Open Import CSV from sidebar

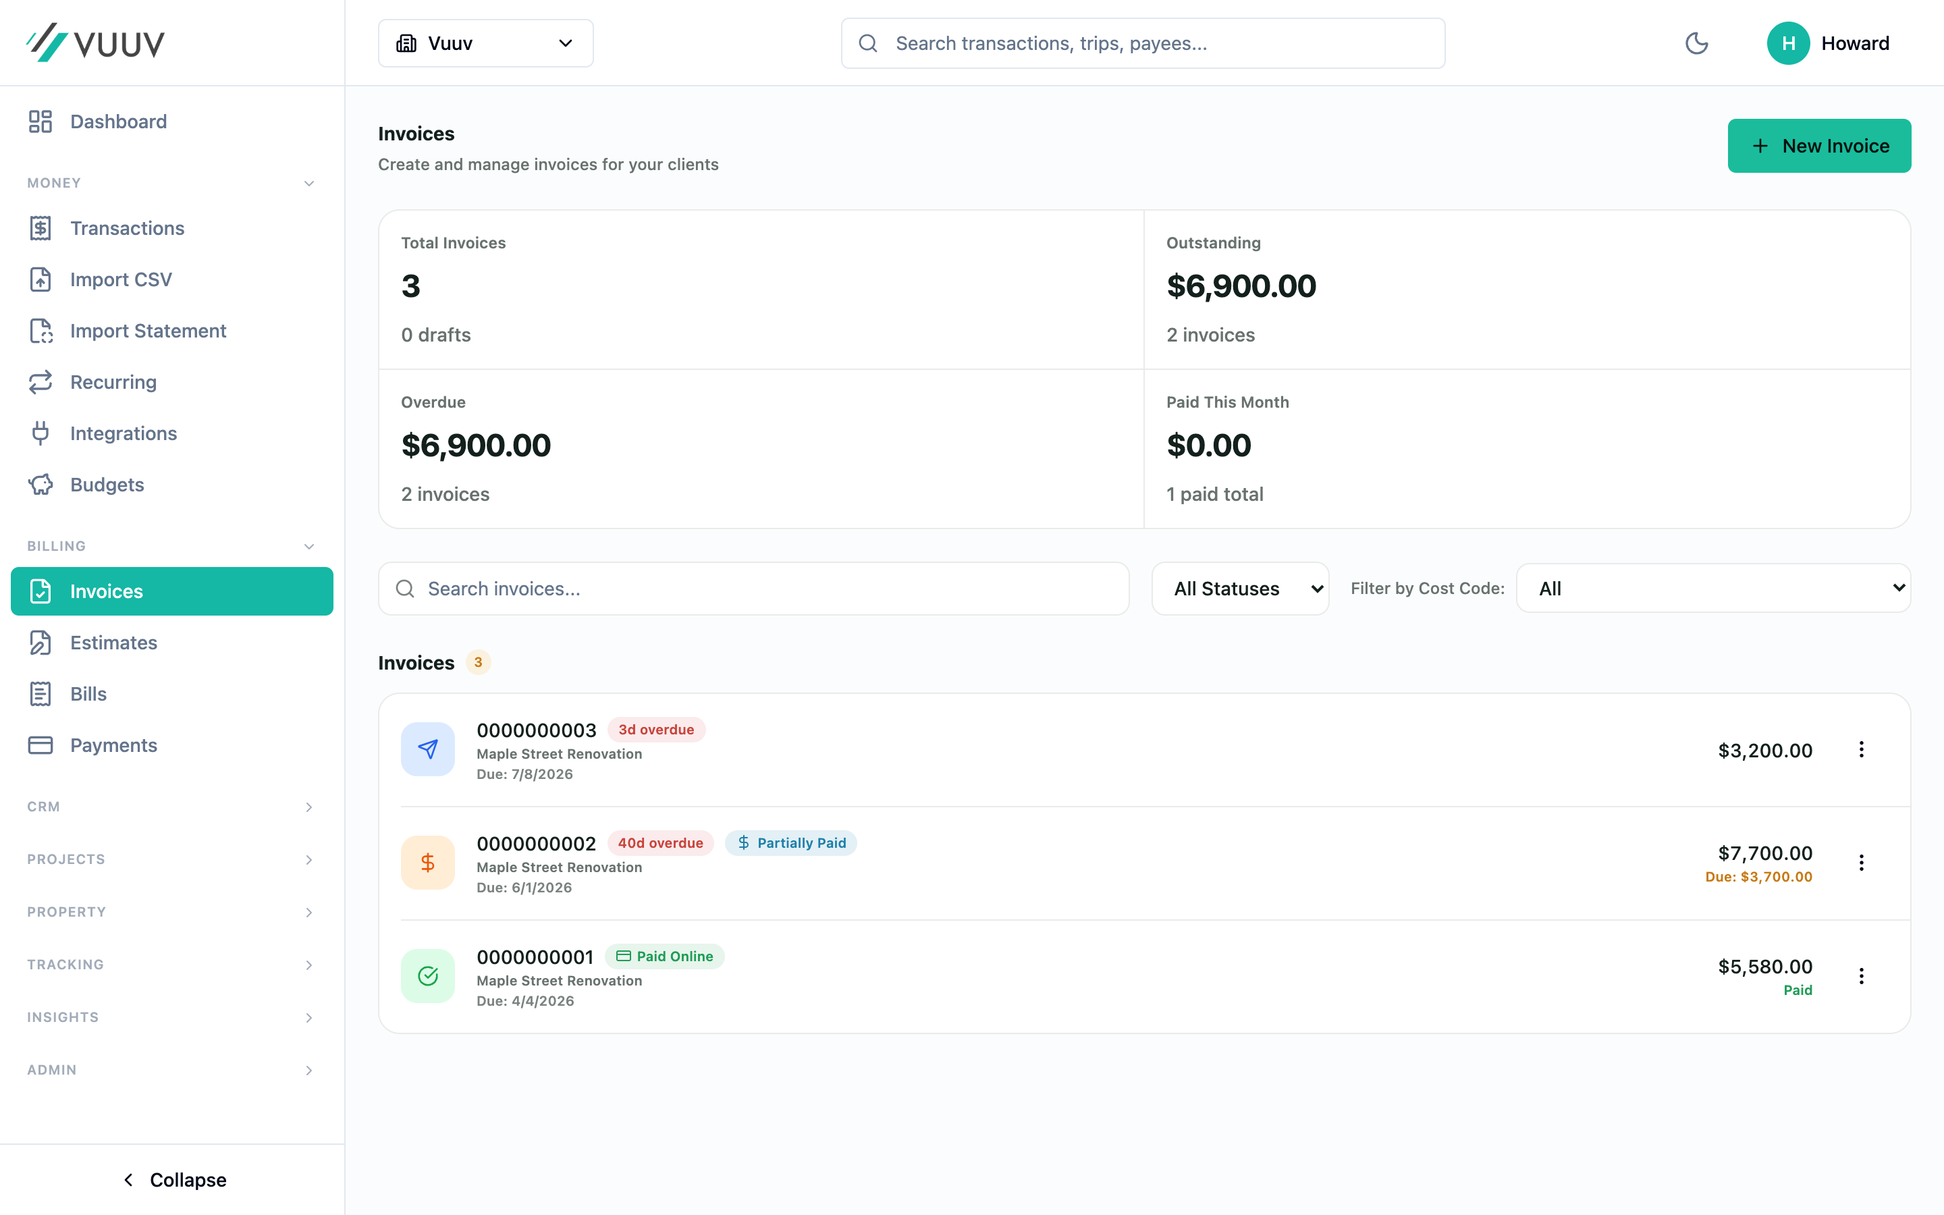[172, 279]
